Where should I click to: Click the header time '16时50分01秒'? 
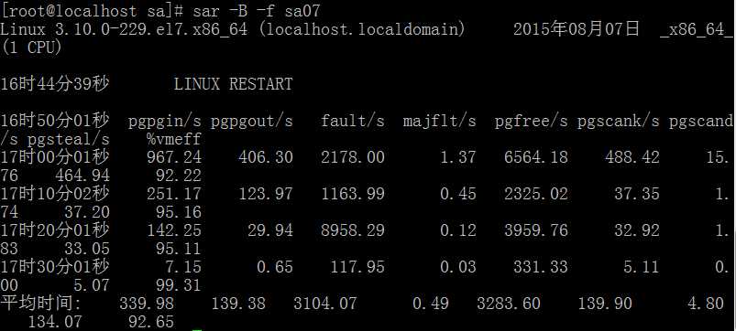tap(54, 121)
